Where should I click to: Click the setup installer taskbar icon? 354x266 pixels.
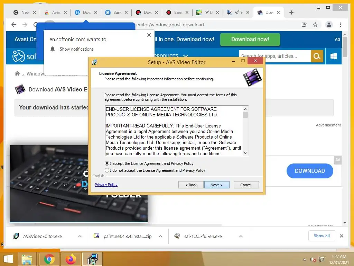[x=92, y=259]
